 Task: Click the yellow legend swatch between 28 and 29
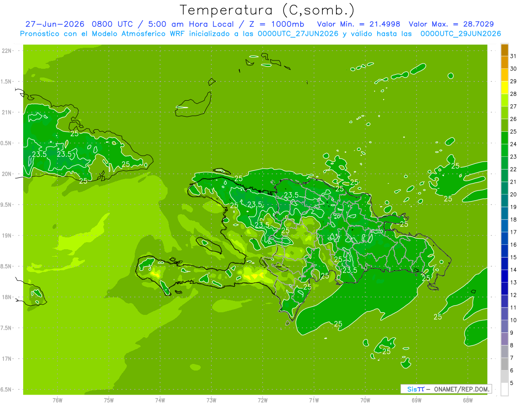[x=504, y=88]
